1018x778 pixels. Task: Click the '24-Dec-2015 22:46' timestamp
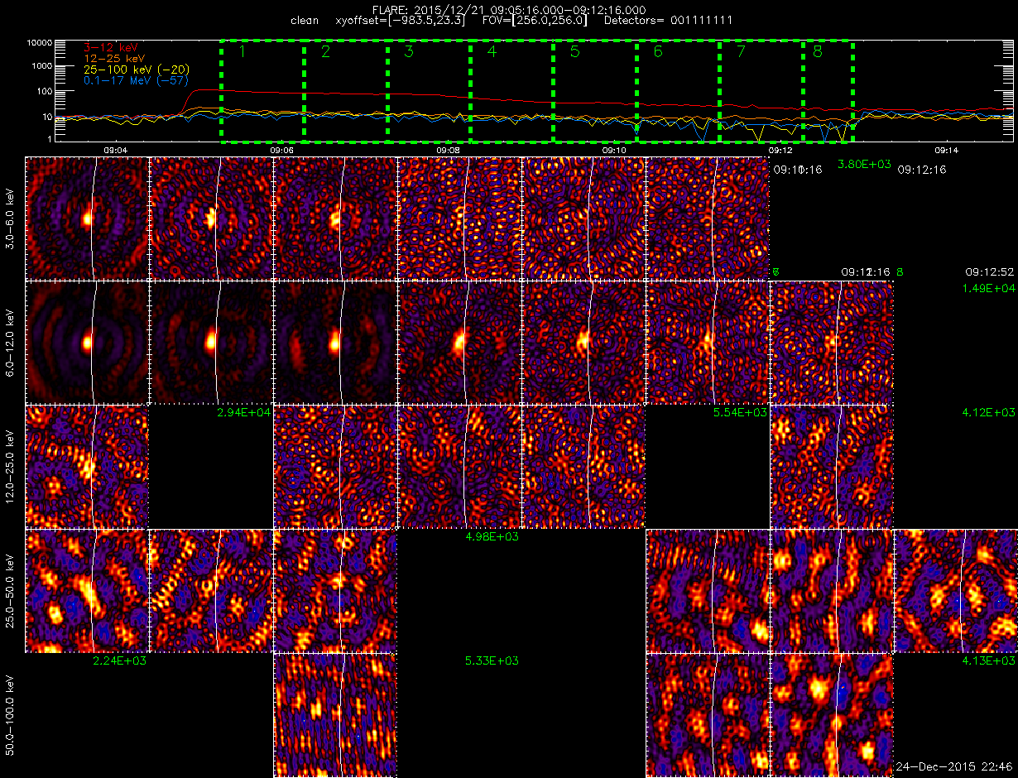pyautogui.click(x=955, y=769)
